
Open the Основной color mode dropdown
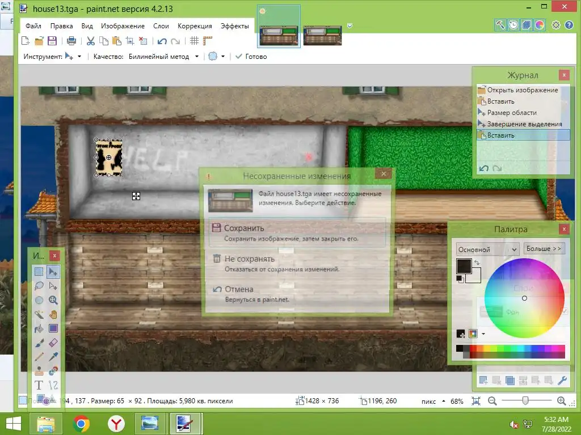coord(487,249)
